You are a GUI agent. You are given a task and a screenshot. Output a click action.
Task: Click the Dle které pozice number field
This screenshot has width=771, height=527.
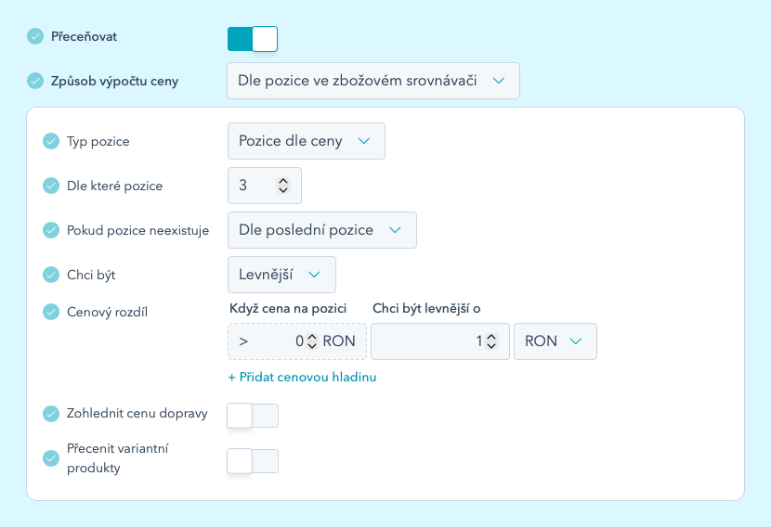(265, 186)
